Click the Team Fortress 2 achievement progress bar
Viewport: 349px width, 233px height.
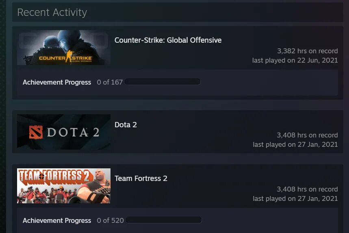tap(164, 220)
